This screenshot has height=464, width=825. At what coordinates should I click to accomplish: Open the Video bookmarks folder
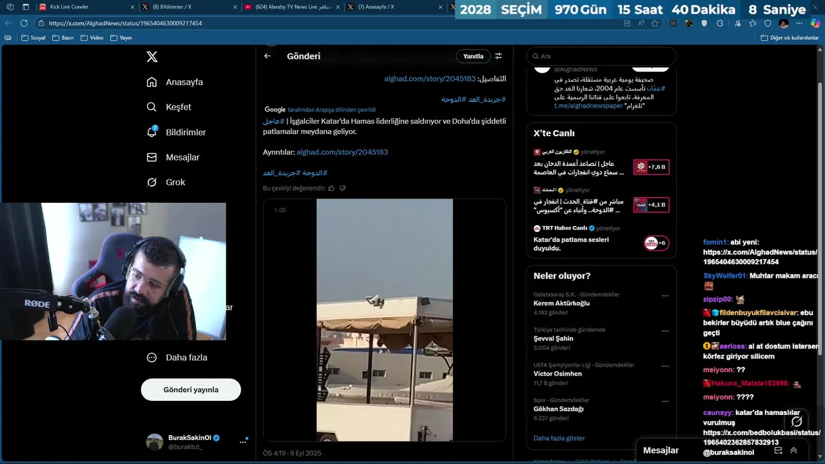coord(92,38)
